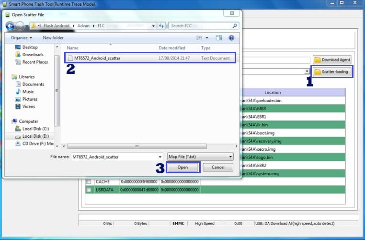365x240 pixels.
Task: Click the Location column header in Flash Tool
Action: point(273,92)
